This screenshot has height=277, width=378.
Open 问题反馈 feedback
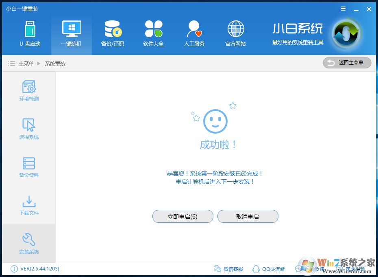[x=314, y=269]
